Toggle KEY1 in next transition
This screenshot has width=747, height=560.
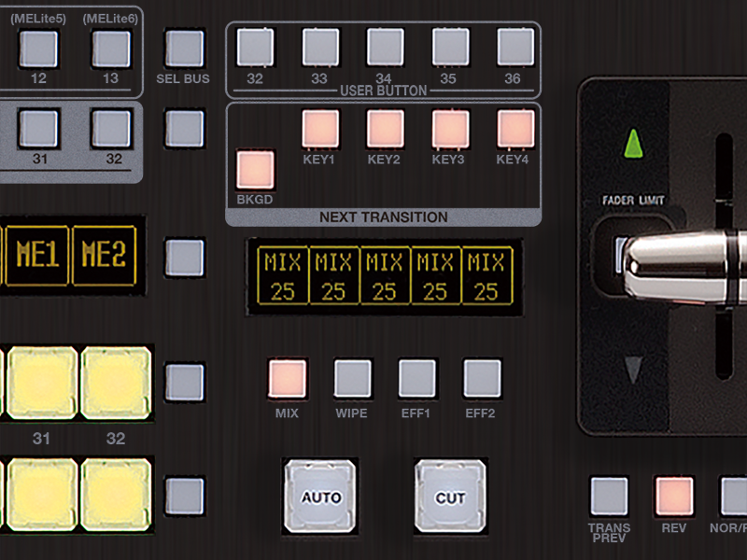(320, 130)
